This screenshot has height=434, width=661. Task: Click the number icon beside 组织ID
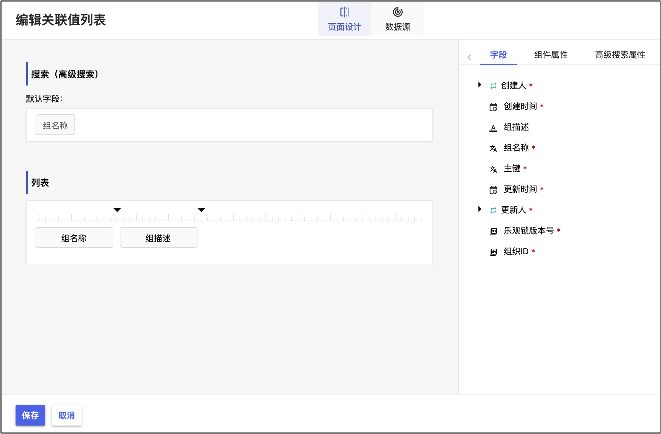pyautogui.click(x=493, y=252)
